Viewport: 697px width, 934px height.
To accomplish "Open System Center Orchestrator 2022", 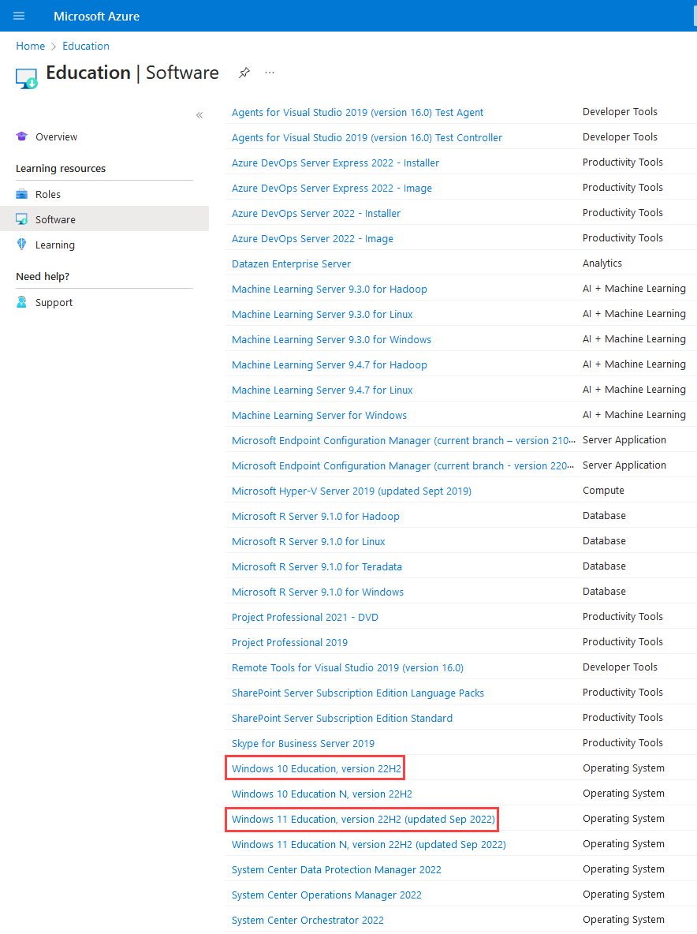I will pyautogui.click(x=307, y=921).
